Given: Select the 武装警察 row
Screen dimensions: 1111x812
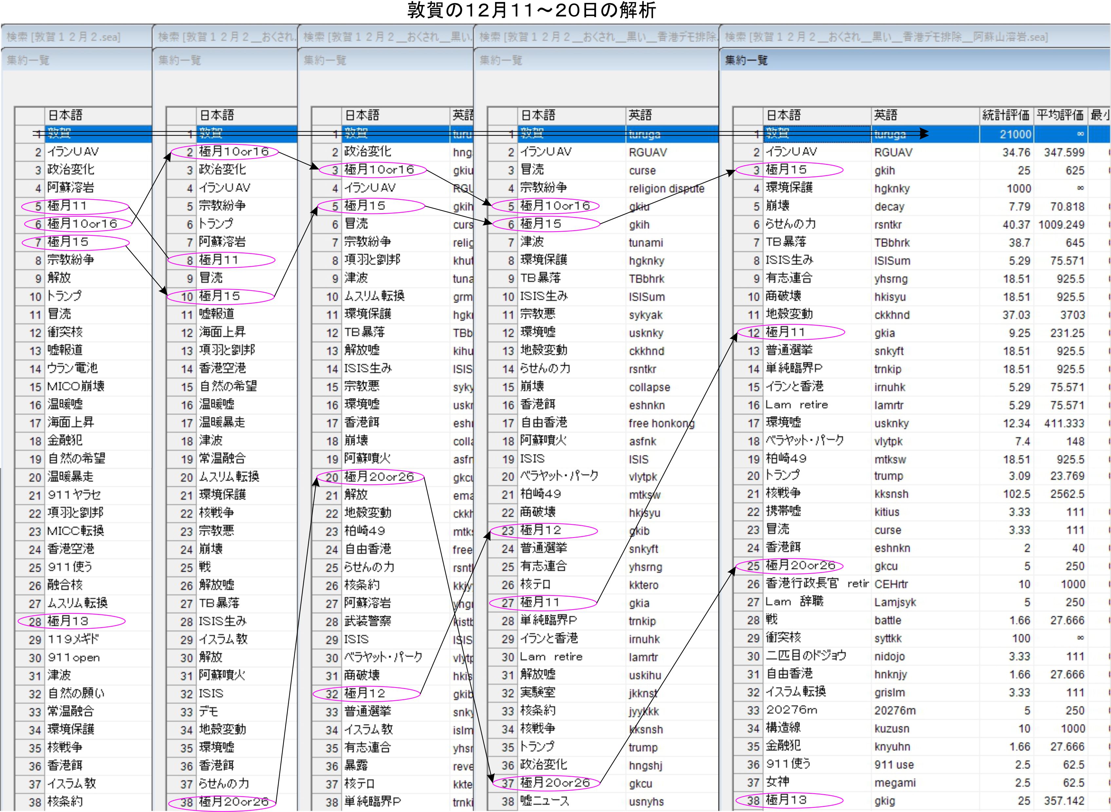Looking at the screenshot, I should [x=367, y=621].
